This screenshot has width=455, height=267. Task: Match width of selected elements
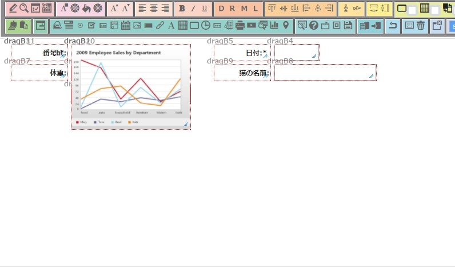click(x=374, y=9)
